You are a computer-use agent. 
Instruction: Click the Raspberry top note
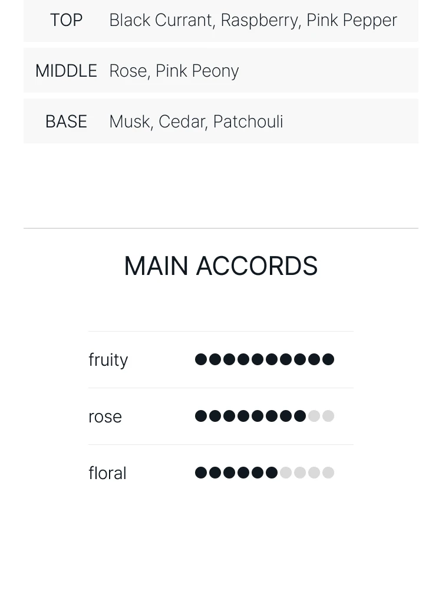tap(259, 20)
